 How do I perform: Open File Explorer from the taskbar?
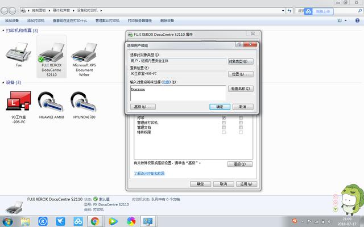tap(25, 222)
